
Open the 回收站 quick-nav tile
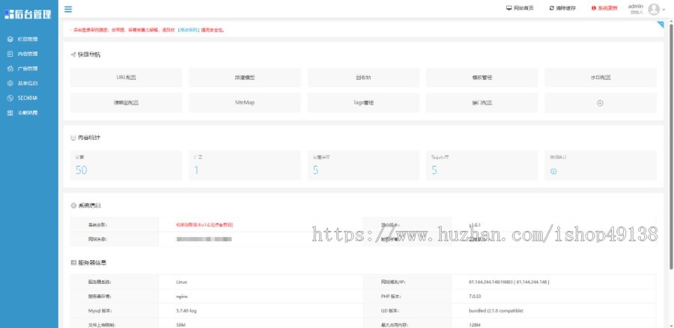tap(363, 78)
